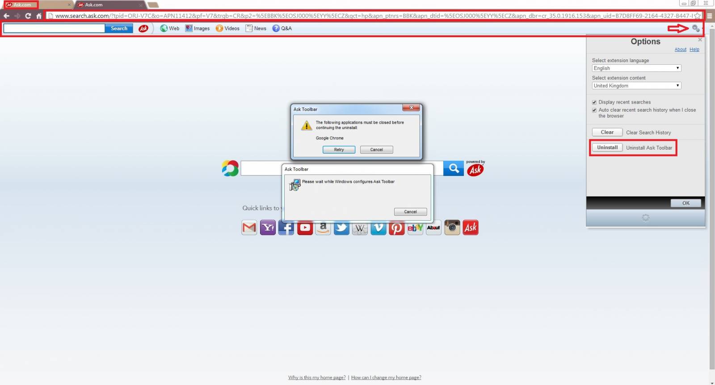The image size is (715, 385).
Task: Click the Uninstall button
Action: coord(607,147)
